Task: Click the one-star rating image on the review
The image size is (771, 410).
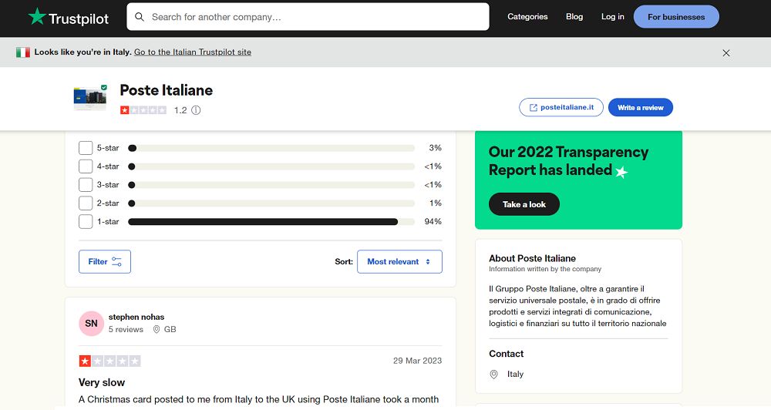Action: click(x=109, y=361)
